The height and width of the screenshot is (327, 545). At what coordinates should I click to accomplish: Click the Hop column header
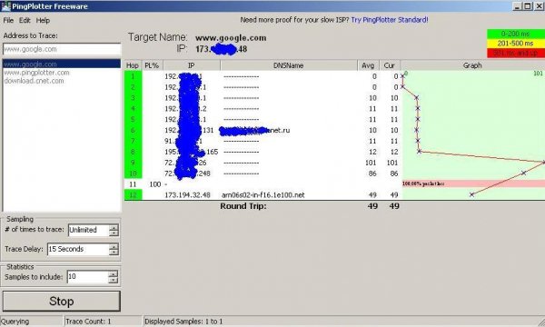(133, 65)
